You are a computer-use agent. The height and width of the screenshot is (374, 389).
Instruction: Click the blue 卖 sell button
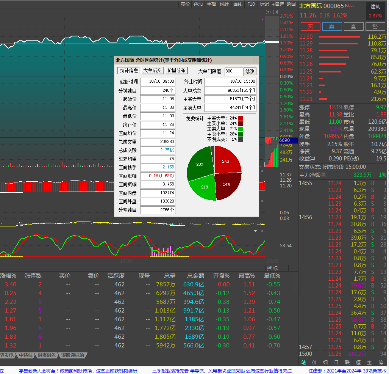click(x=332, y=27)
